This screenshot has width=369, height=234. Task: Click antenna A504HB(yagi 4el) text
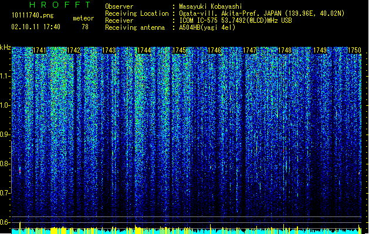coord(207,27)
